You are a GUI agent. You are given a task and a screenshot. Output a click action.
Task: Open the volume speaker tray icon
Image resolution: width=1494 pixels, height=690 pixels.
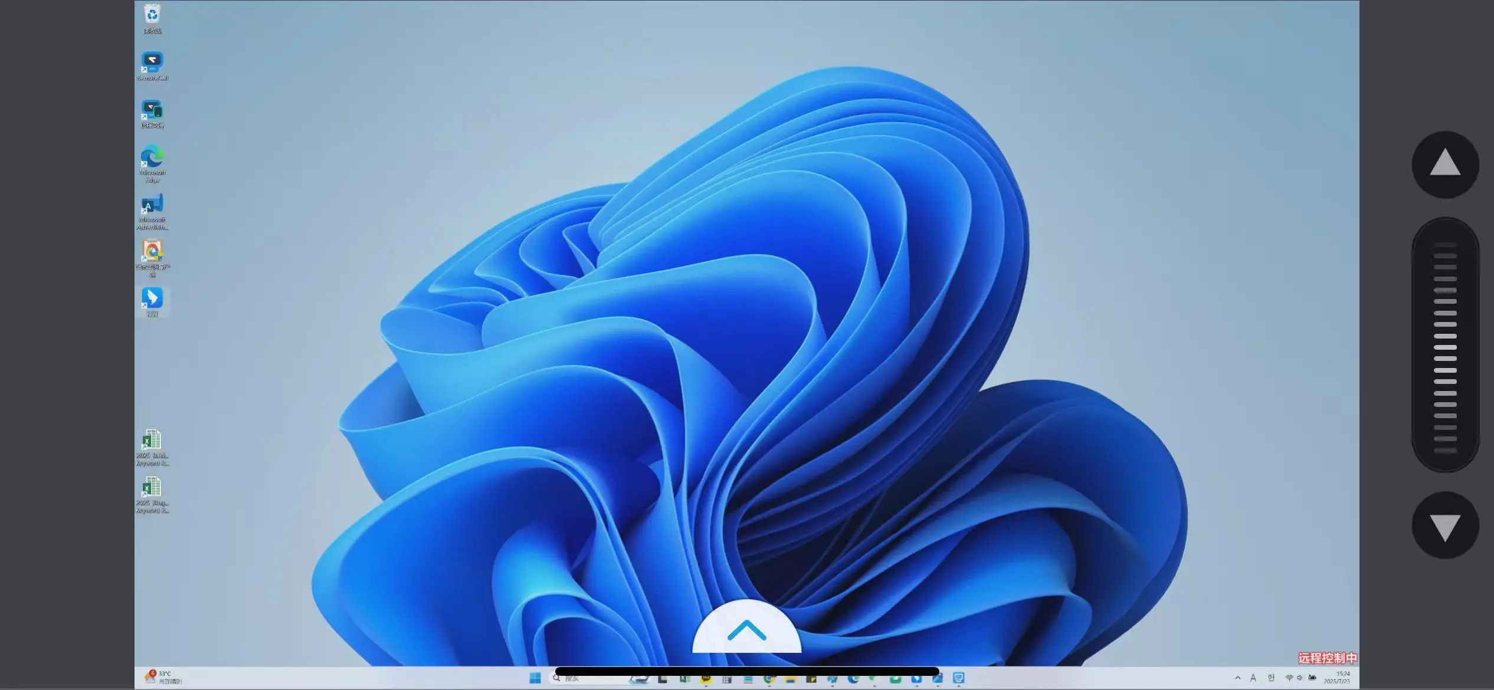pos(1300,678)
